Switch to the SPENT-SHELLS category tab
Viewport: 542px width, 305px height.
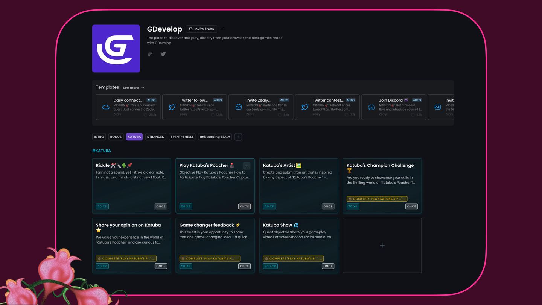pos(182,137)
